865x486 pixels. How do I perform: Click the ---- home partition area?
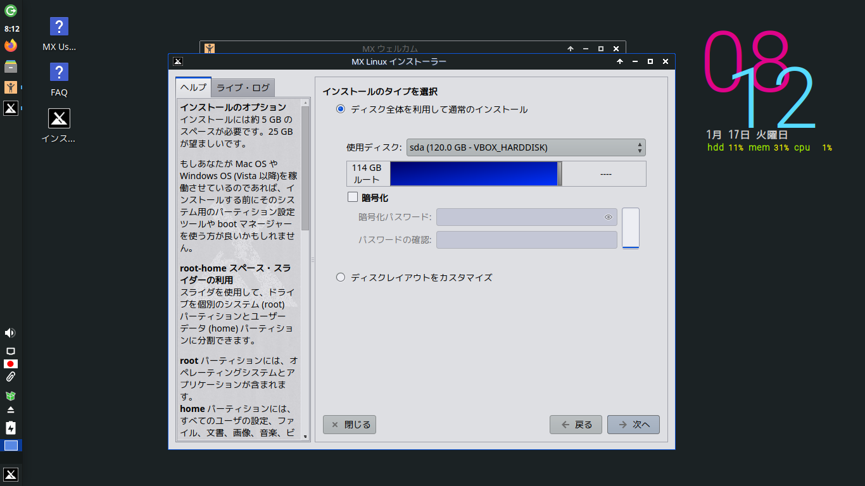pos(605,173)
